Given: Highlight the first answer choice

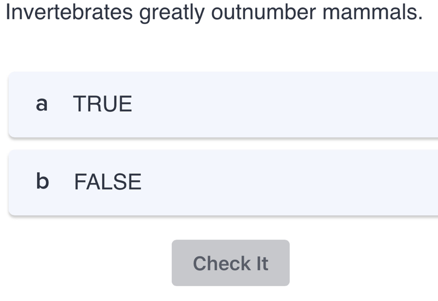Looking at the screenshot, I should (219, 104).
